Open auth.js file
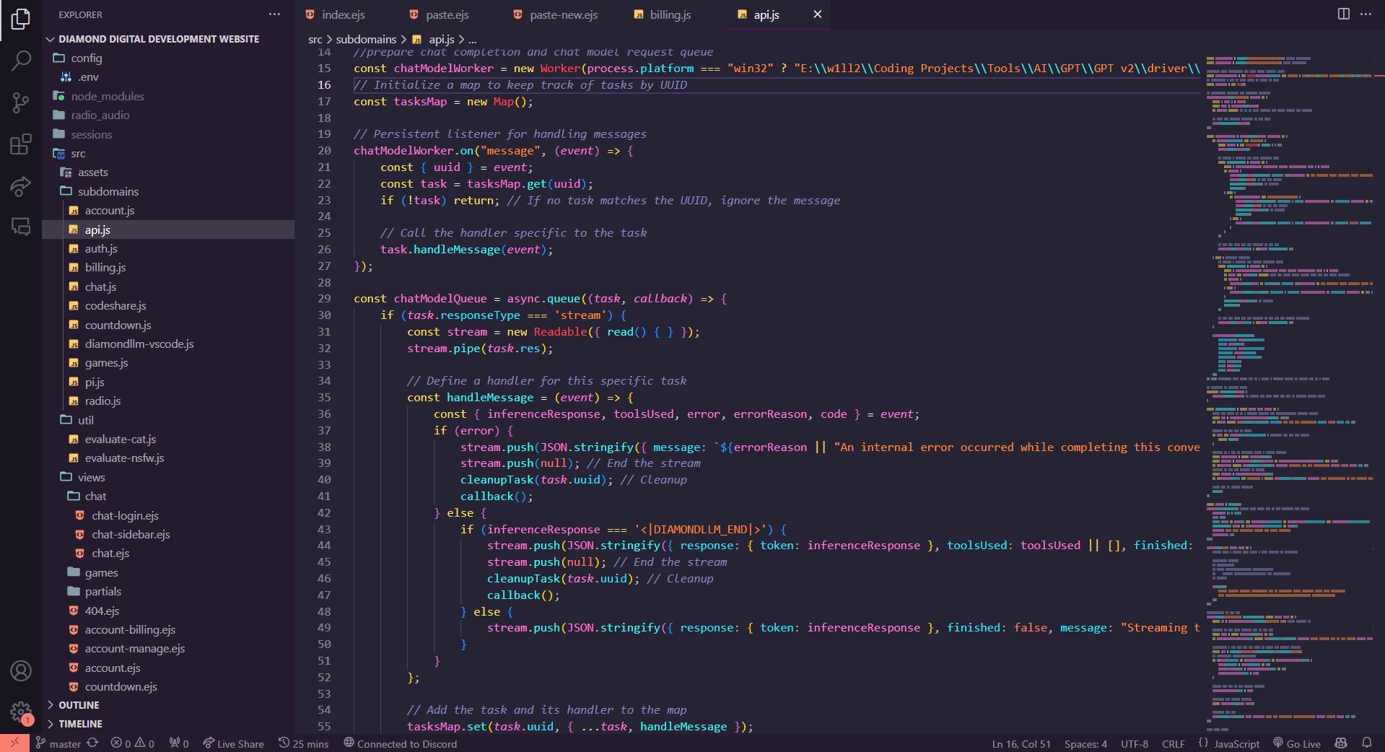The image size is (1385, 752). 101,248
